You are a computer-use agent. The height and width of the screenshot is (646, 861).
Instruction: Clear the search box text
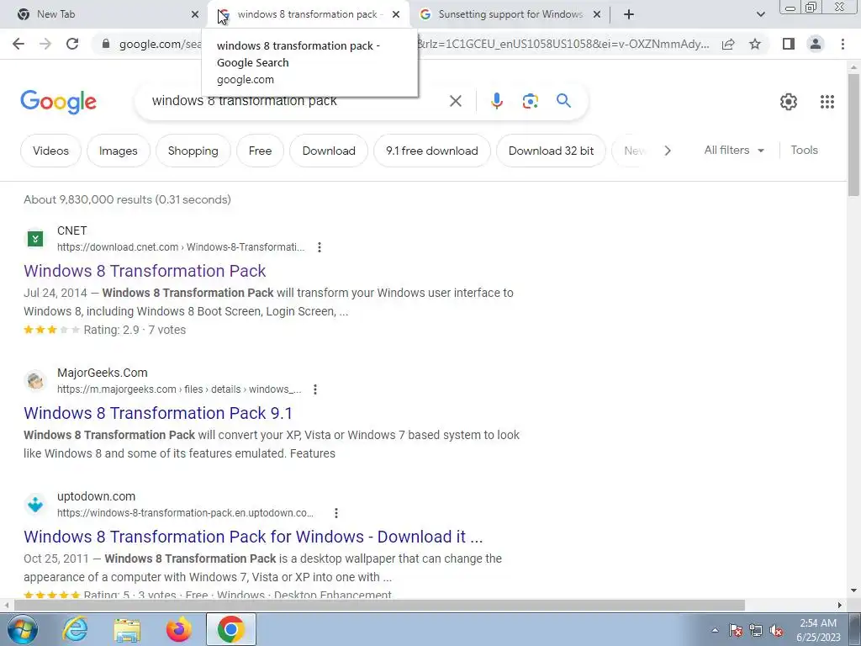pos(455,101)
